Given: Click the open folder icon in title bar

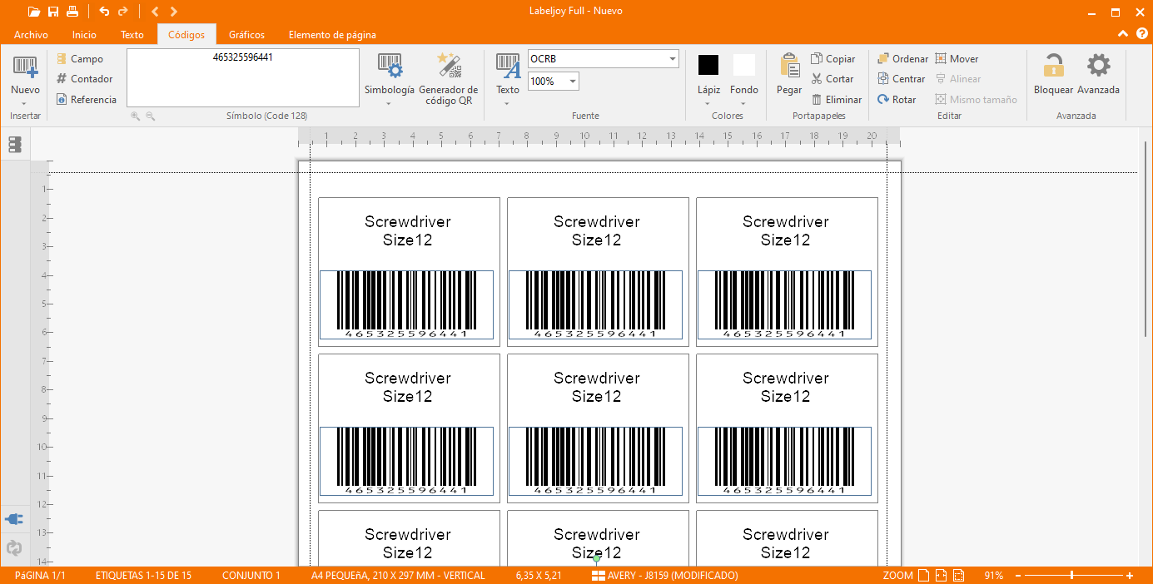Looking at the screenshot, I should click(33, 12).
